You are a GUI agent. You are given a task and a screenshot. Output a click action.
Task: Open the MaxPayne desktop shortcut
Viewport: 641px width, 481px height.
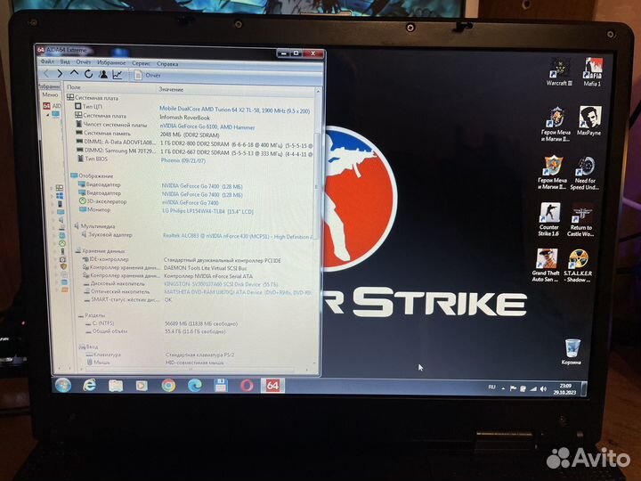tap(589, 120)
